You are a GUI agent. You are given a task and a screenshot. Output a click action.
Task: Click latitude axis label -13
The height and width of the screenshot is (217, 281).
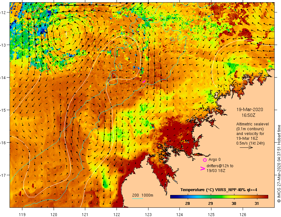pos(3,45)
